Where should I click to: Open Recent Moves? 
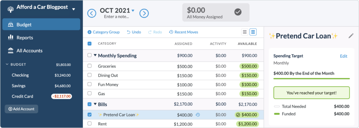pyautogui.click(x=183, y=32)
